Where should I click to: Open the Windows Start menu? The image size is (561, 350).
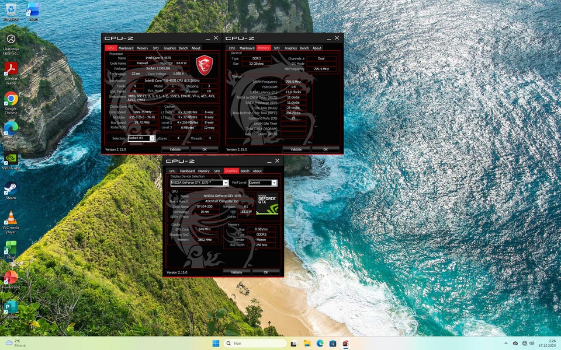(x=216, y=343)
